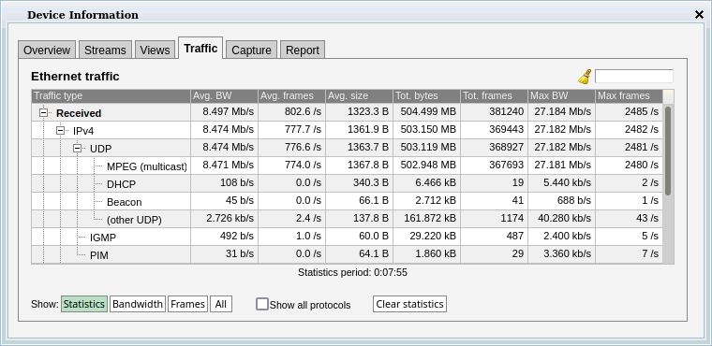Click the 40.280 kb/s max BW cell

click(562, 218)
